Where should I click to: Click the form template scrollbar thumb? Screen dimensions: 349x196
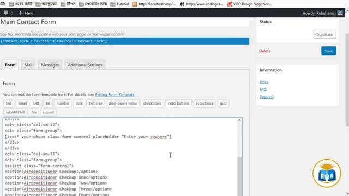(239, 176)
